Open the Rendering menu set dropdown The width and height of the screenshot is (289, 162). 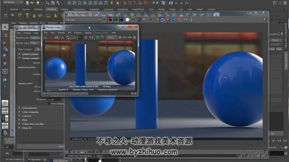(x=13, y=2)
